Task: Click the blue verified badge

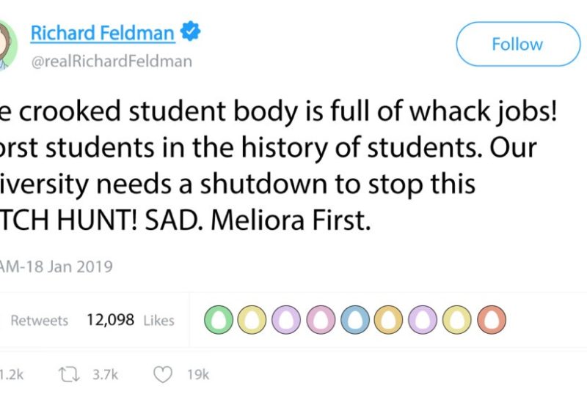Action: click(x=192, y=34)
